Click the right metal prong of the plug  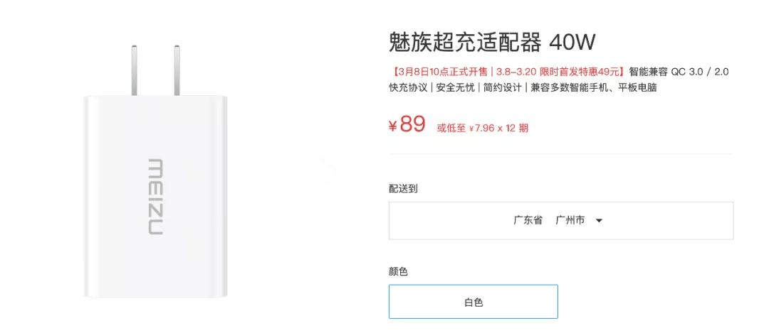(x=177, y=71)
